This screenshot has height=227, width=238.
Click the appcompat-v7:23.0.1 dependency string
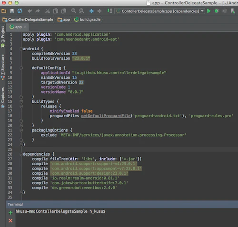(x=96, y=169)
